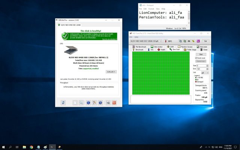240x150 pixels.
Task: Open the drive selection dropdown in HD Tune
Action: pos(146,41)
